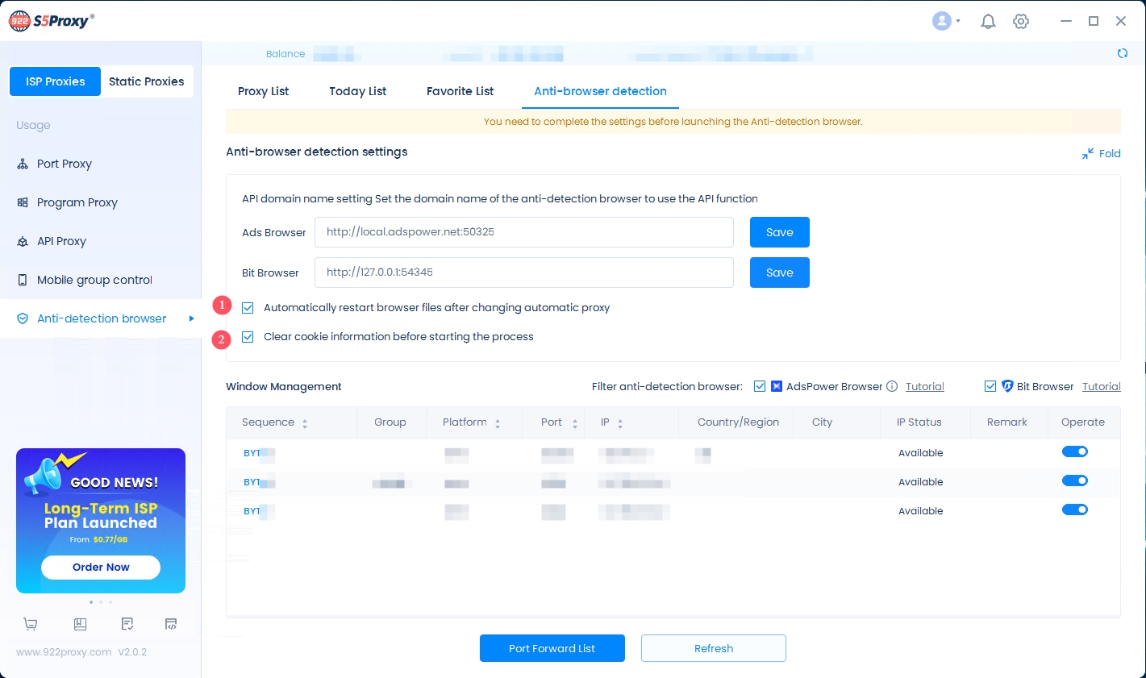Open the code window icon in sidebar footer

coord(171,624)
